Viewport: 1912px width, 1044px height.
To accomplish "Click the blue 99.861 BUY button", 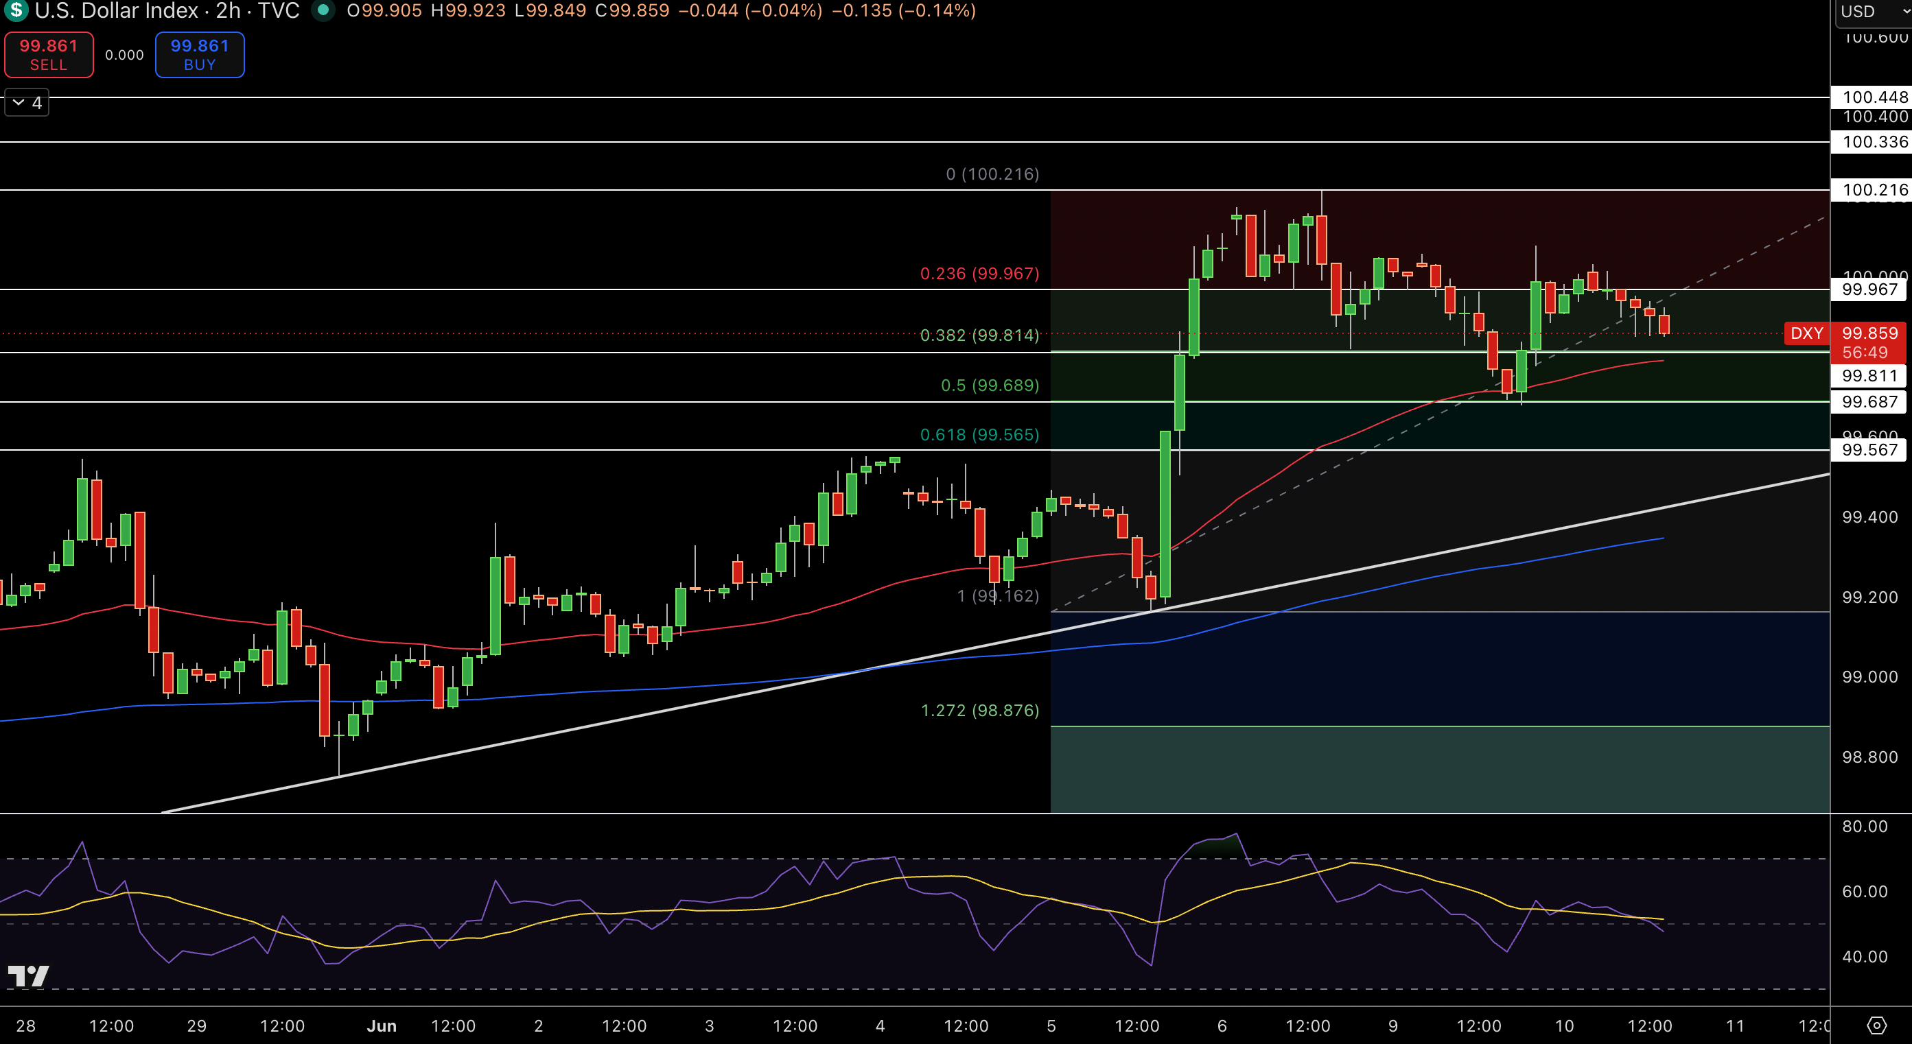I will click(200, 55).
